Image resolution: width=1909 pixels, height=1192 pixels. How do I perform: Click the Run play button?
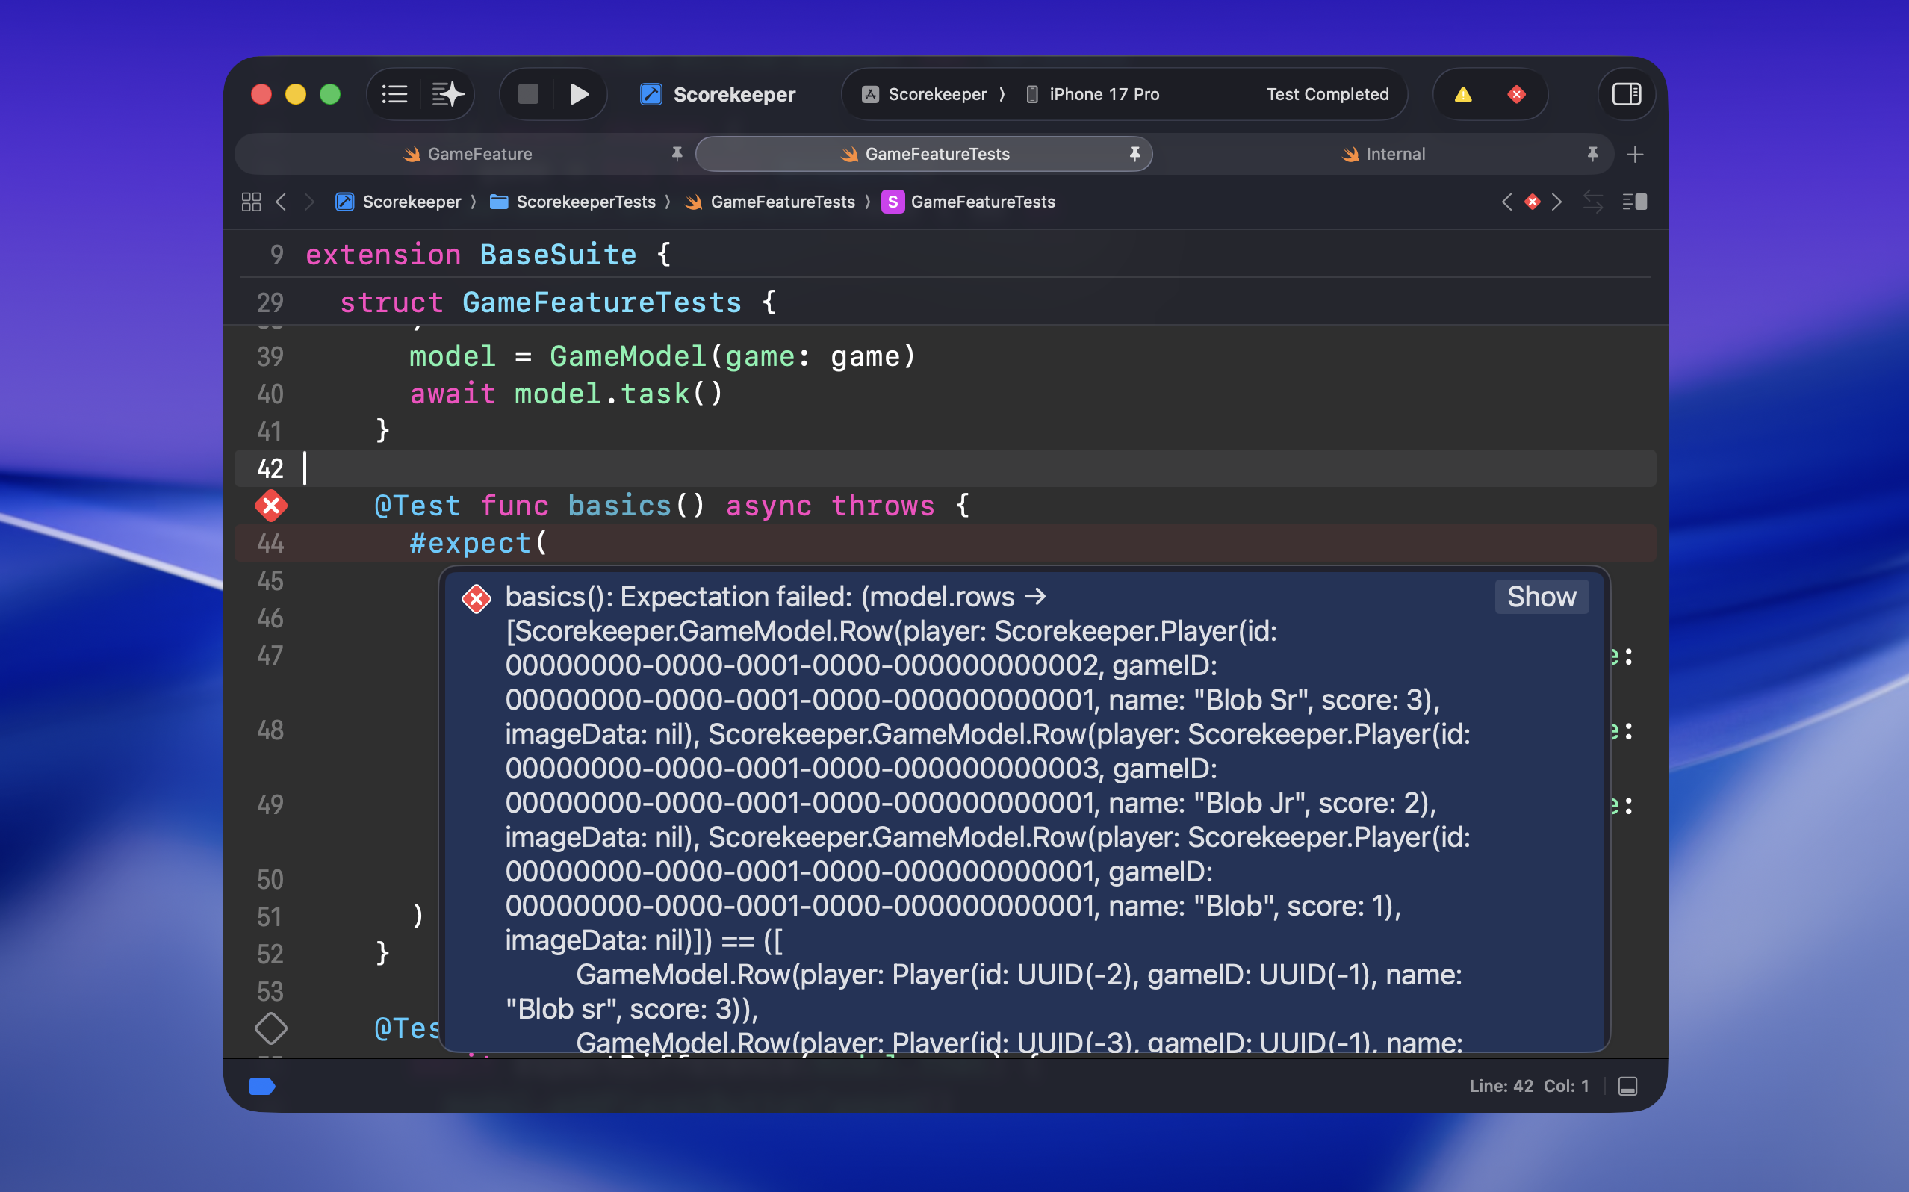579,95
